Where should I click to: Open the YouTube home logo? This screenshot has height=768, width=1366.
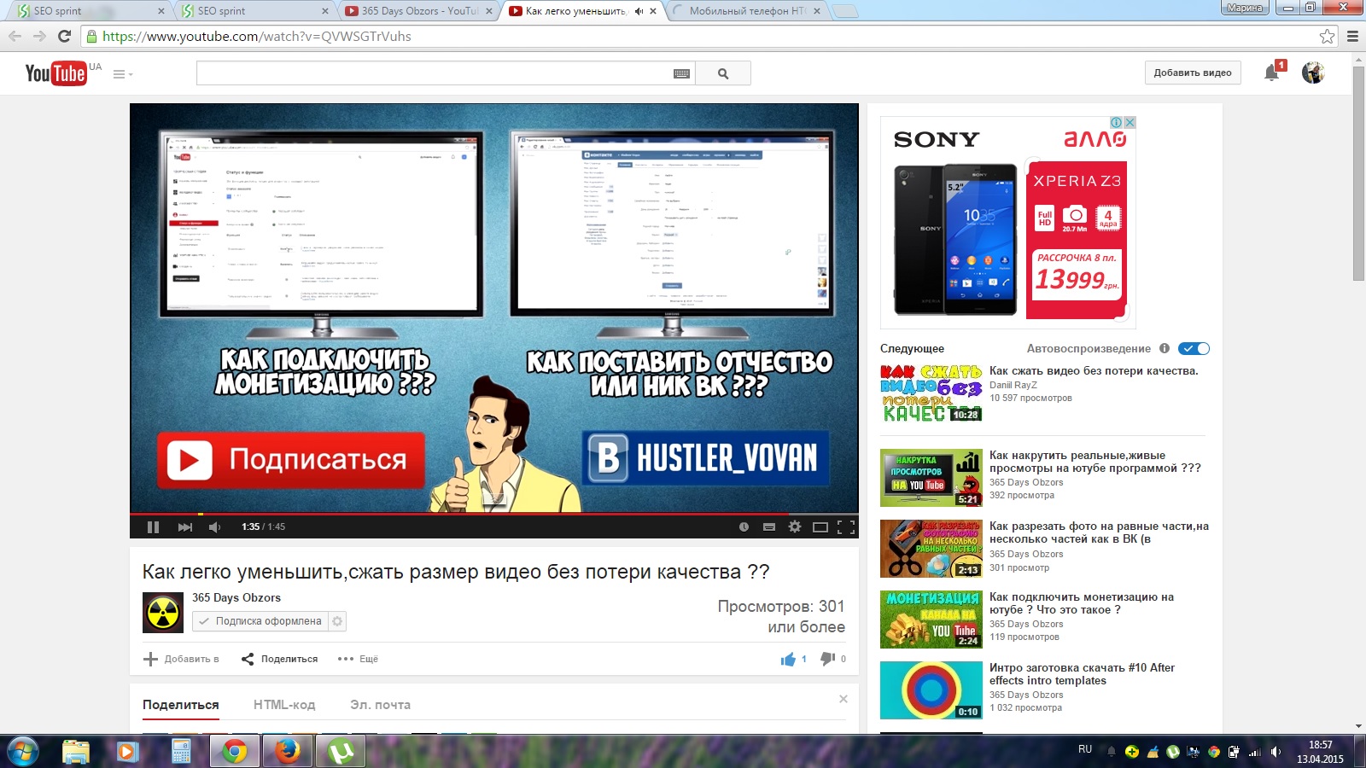click(56, 73)
